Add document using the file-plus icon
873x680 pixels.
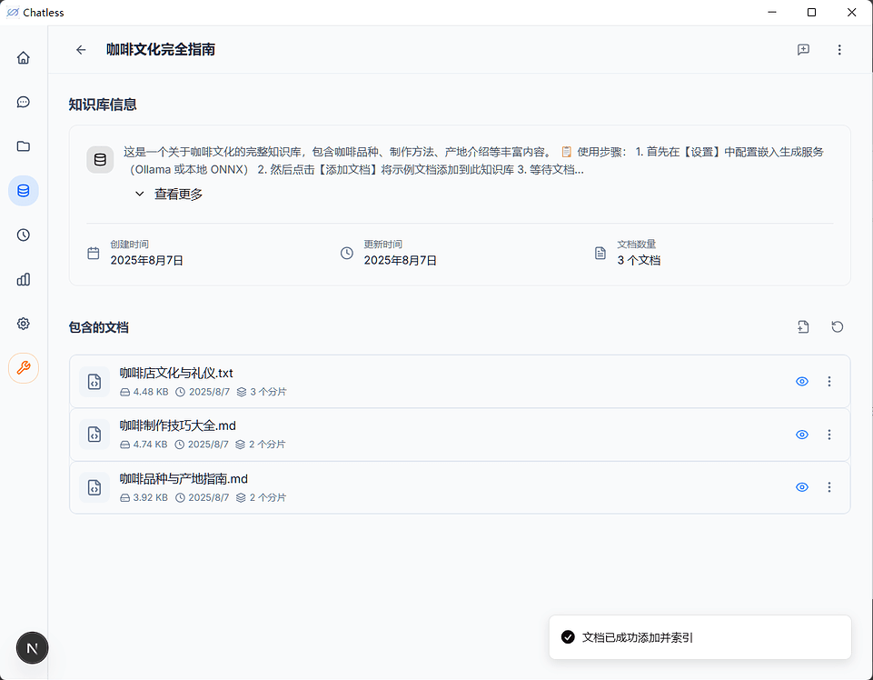coord(803,327)
